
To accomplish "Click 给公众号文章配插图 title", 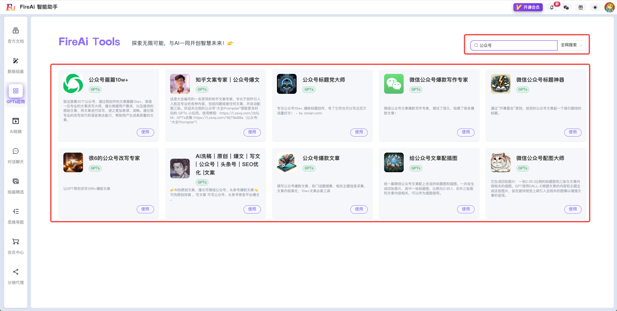I will (433, 158).
